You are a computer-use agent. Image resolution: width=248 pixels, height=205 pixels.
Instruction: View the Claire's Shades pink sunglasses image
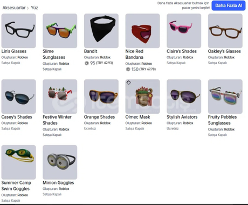click(184, 31)
